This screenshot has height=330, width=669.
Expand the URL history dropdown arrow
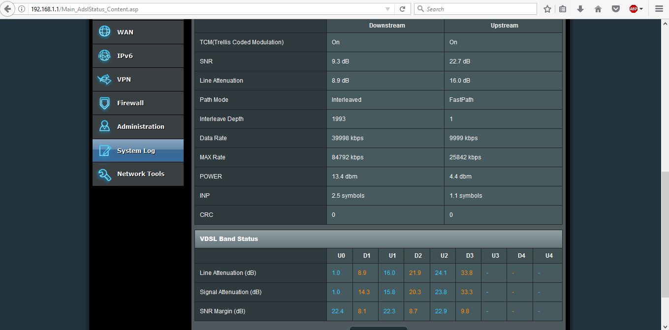tap(388, 9)
